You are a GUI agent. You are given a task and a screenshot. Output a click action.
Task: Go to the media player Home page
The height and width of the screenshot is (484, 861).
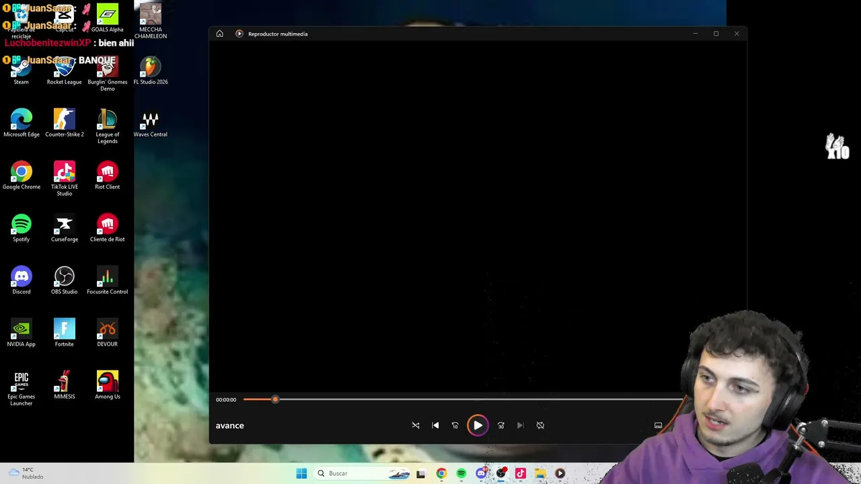pos(219,34)
